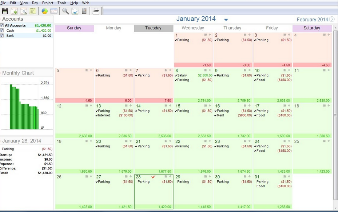Click the Save floppy disk icon

click(5, 11)
